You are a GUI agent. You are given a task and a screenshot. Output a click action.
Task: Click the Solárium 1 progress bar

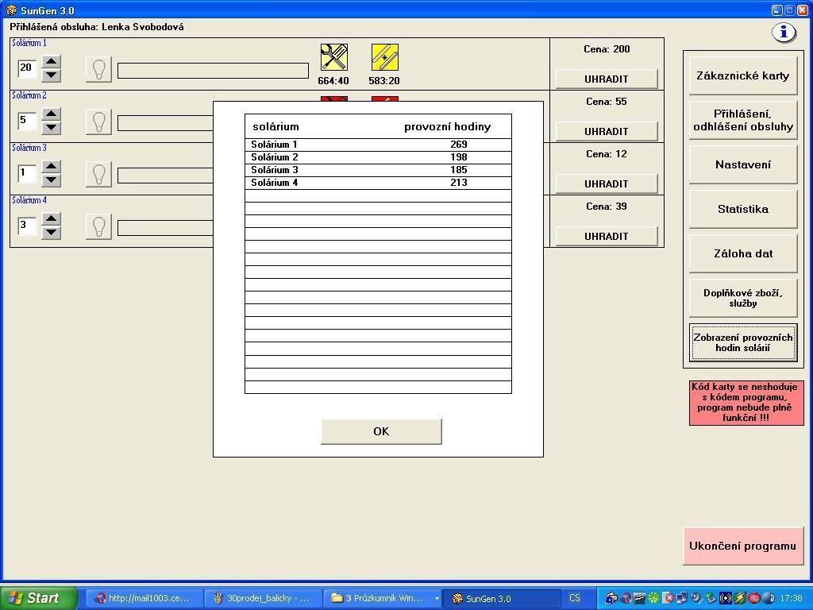[x=213, y=71]
